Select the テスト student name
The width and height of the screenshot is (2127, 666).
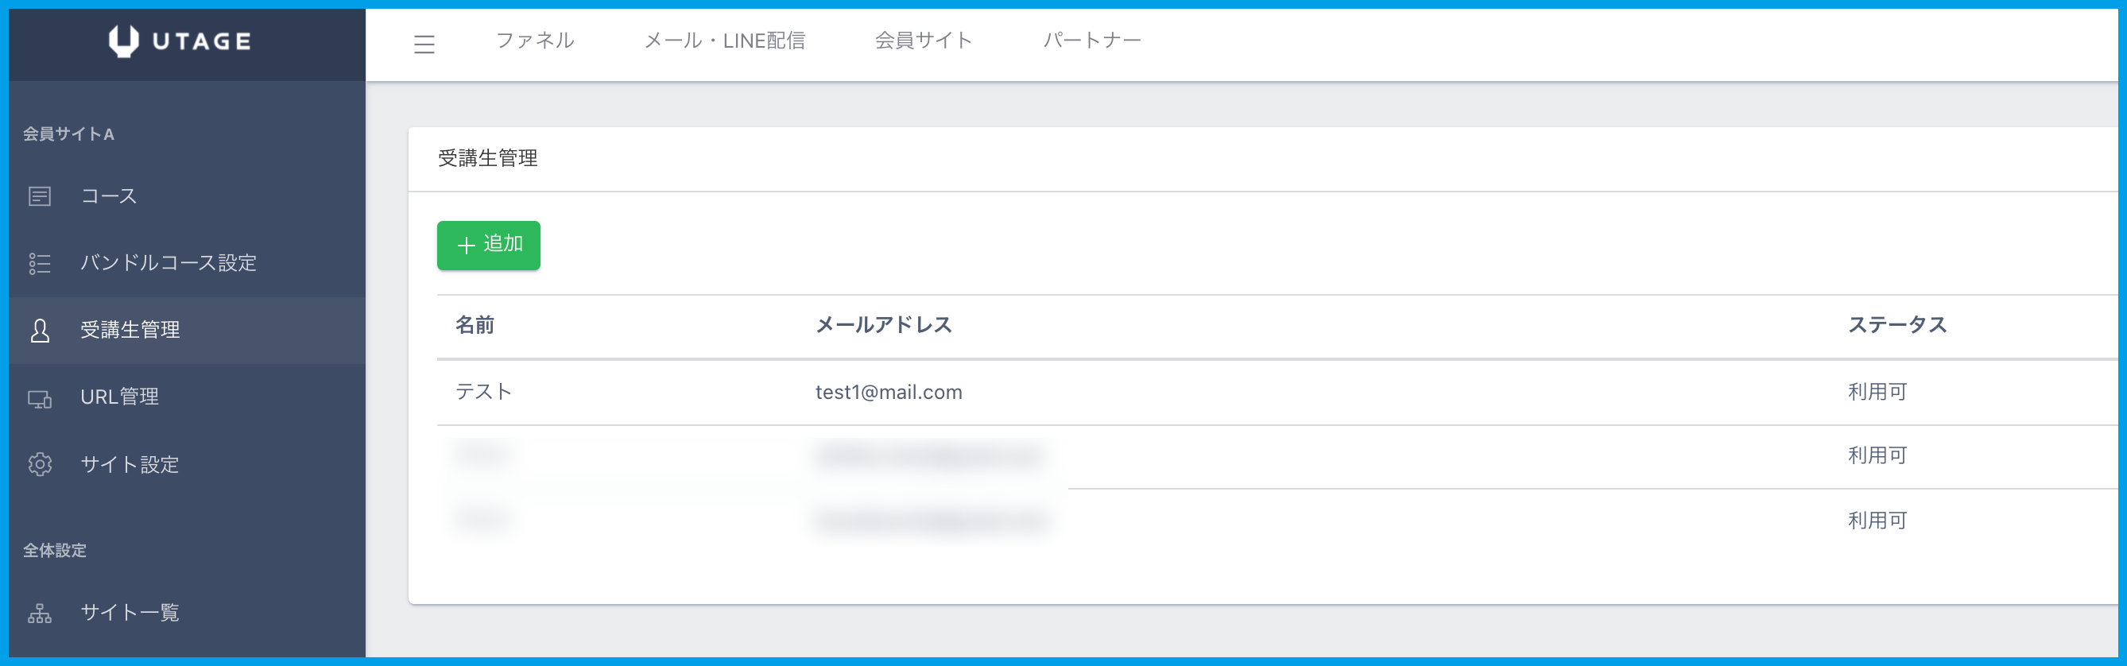coord(484,392)
